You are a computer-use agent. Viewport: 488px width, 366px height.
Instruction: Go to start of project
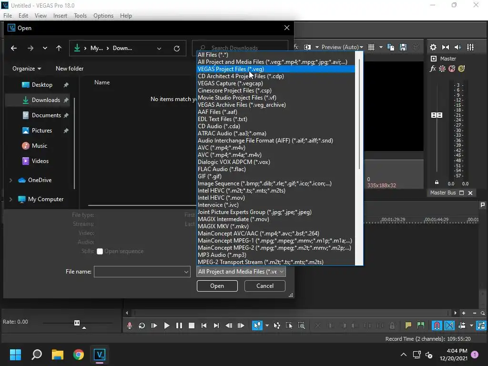[x=204, y=325]
